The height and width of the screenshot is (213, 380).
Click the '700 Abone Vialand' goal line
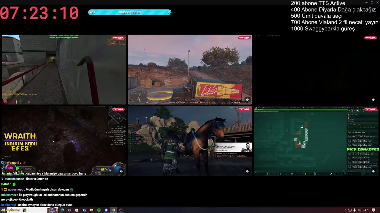click(335, 22)
